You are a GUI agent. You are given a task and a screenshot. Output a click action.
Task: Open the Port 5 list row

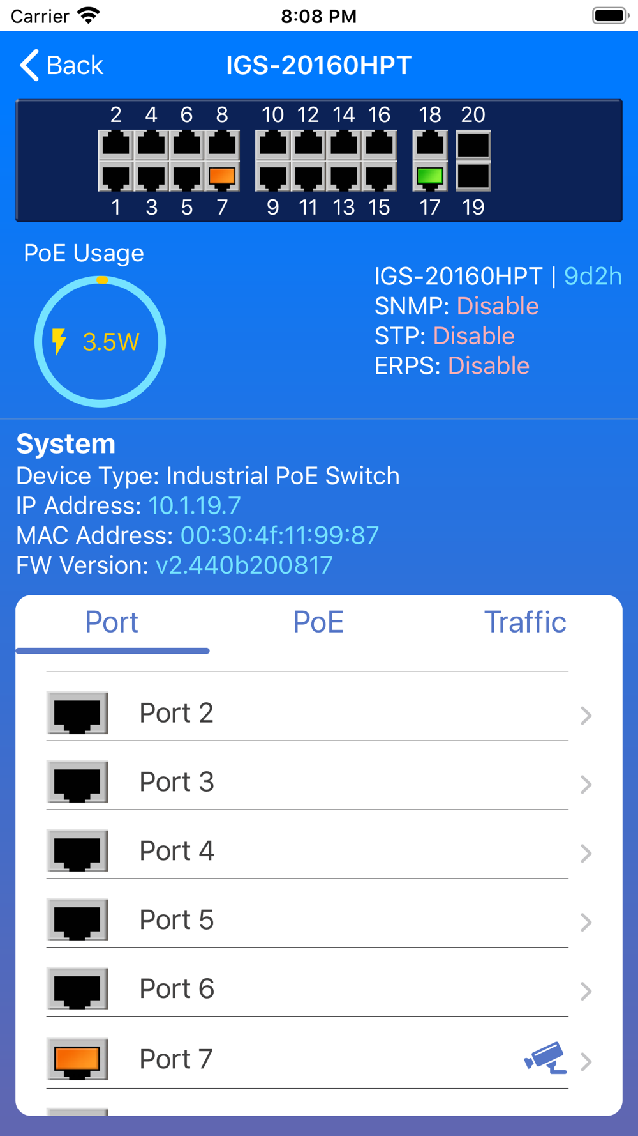tap(306, 920)
